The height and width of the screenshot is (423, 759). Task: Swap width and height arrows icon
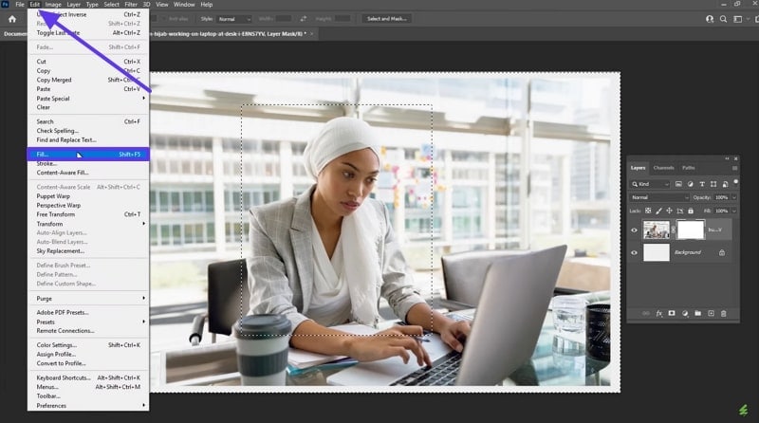(304, 19)
